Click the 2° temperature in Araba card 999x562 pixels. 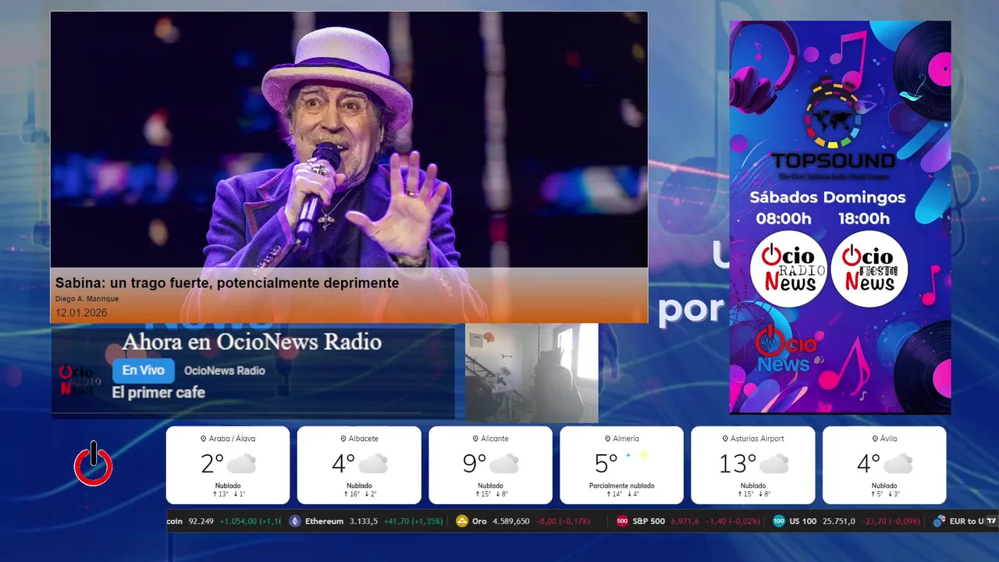tap(212, 464)
